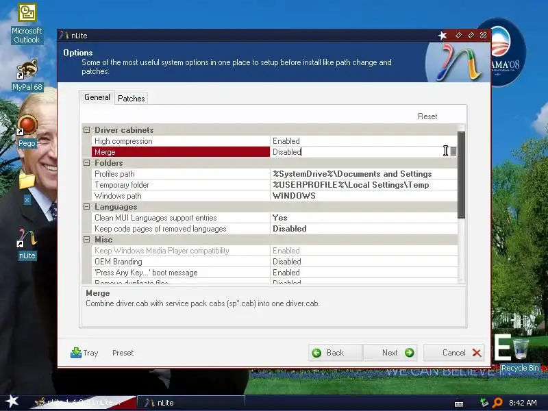548x411 pixels.
Task: Edit the %SystemDrive%\Documents and Settings value
Action: (x=364, y=174)
